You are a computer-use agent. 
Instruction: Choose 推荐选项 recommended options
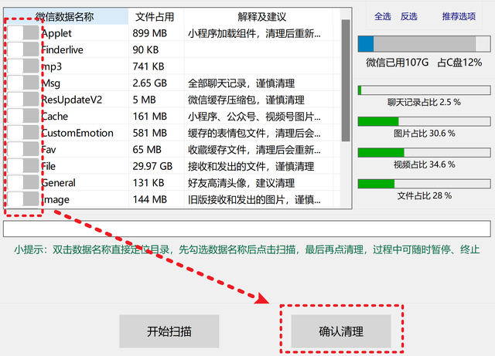459,16
